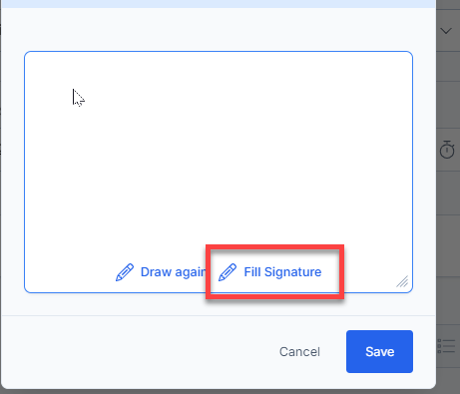460x394 pixels.
Task: Click the Draw again text label
Action: (x=174, y=272)
